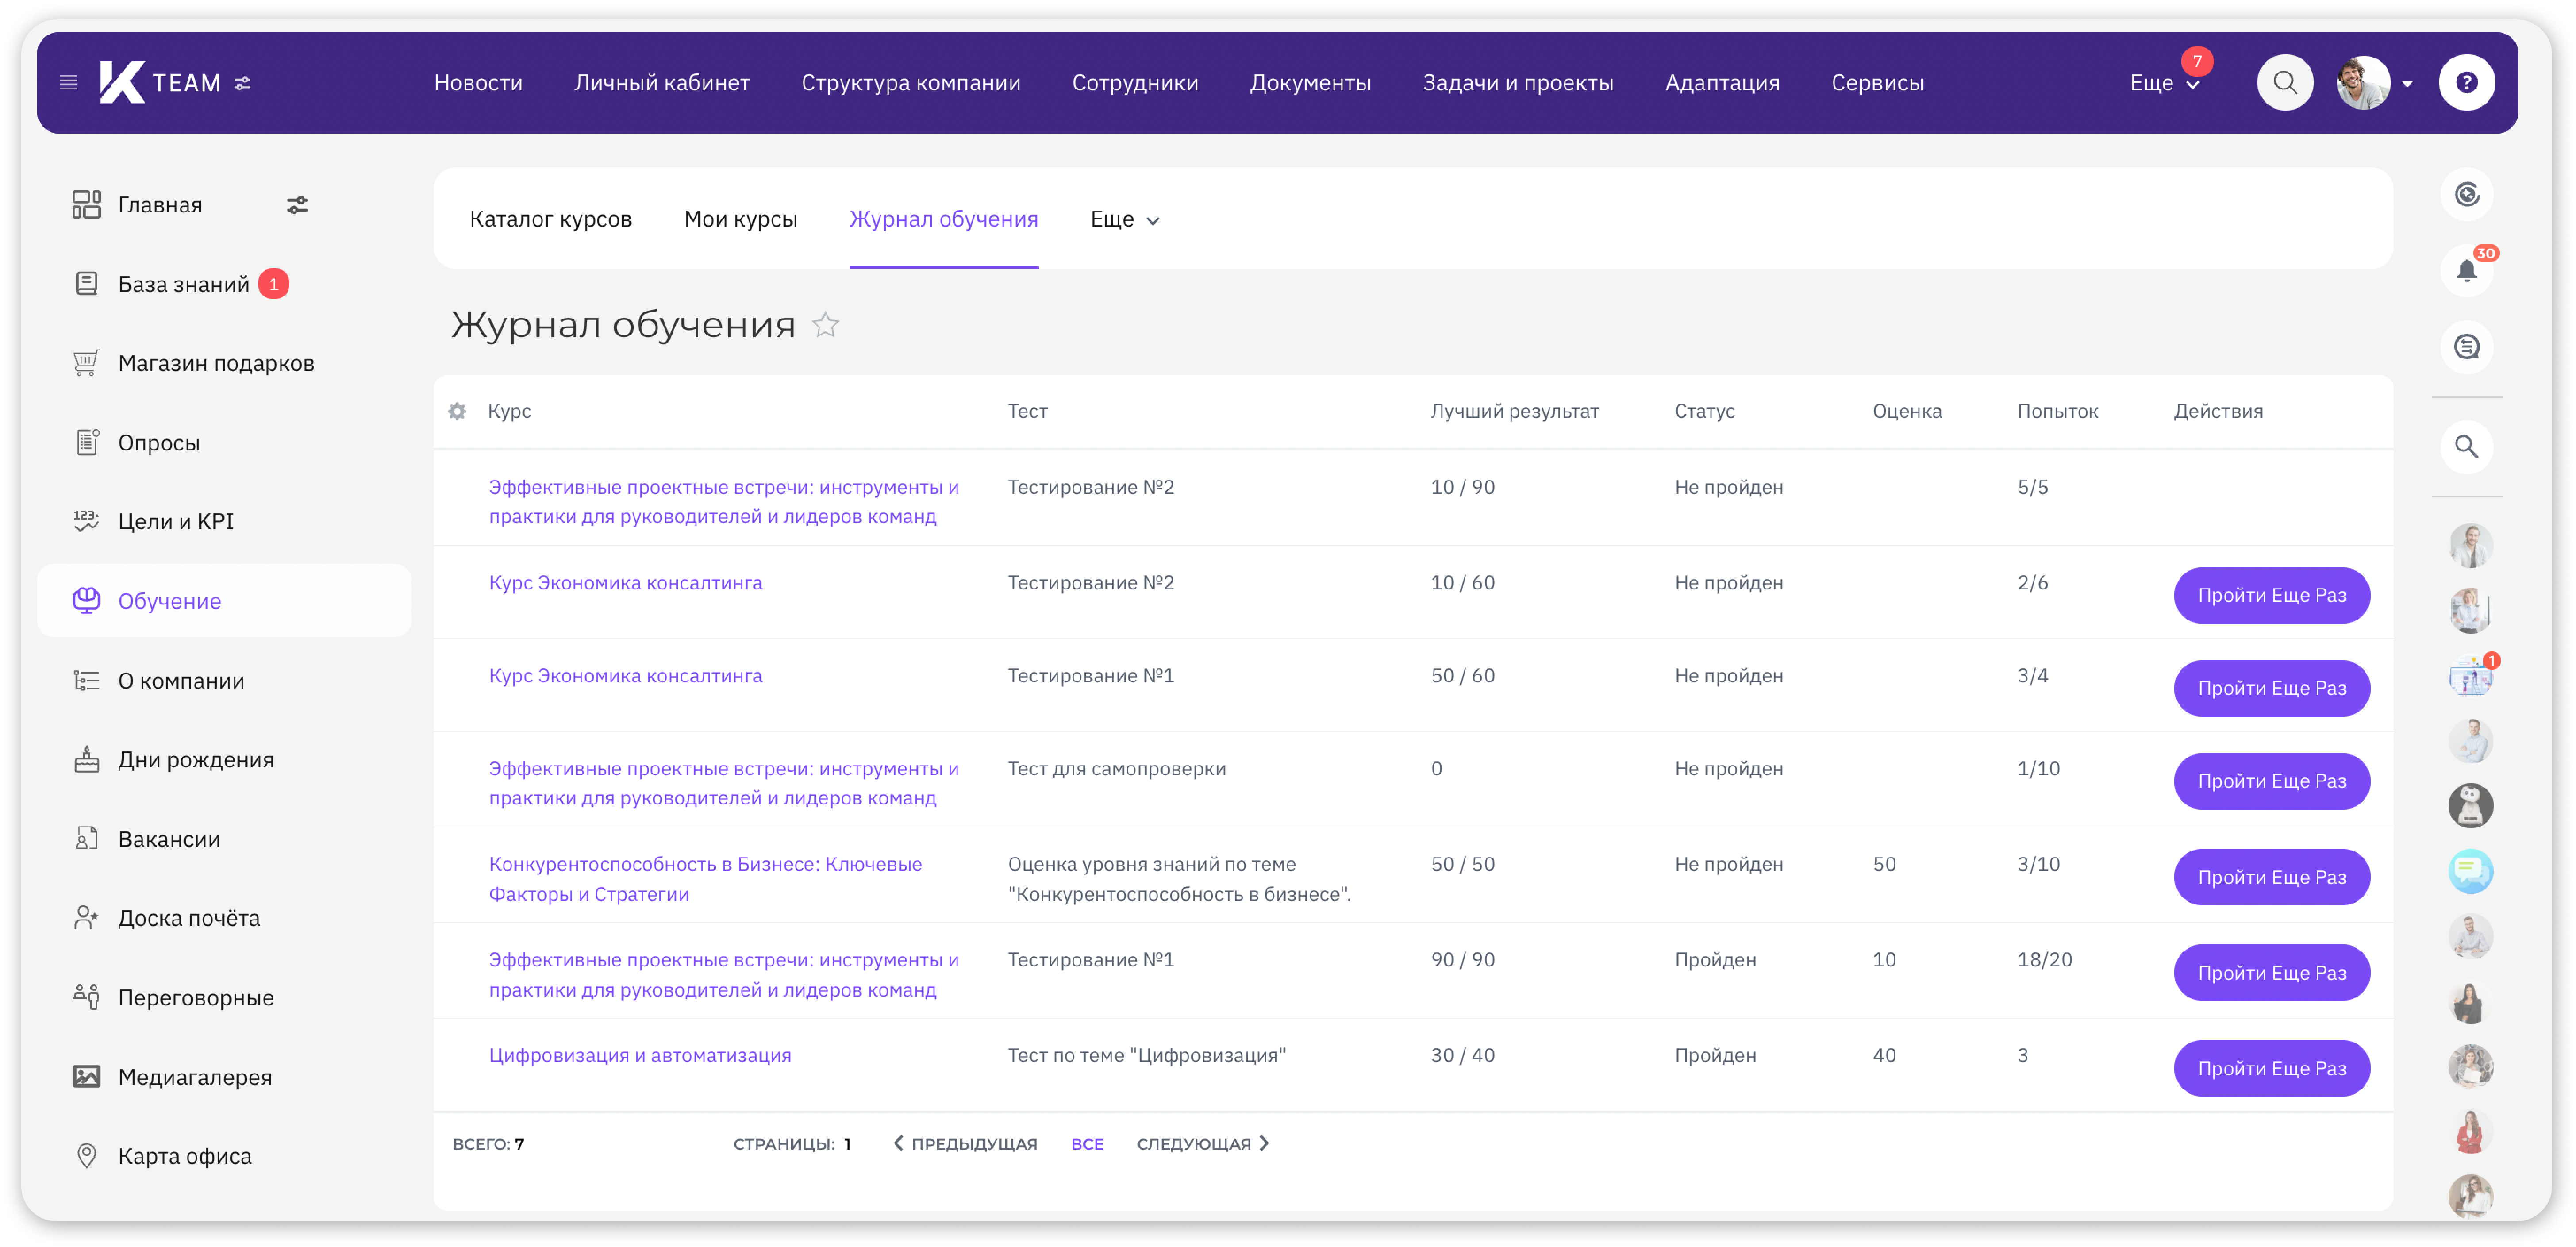Retake Цифровизация test
The height and width of the screenshot is (1247, 2576).
(2271, 1068)
